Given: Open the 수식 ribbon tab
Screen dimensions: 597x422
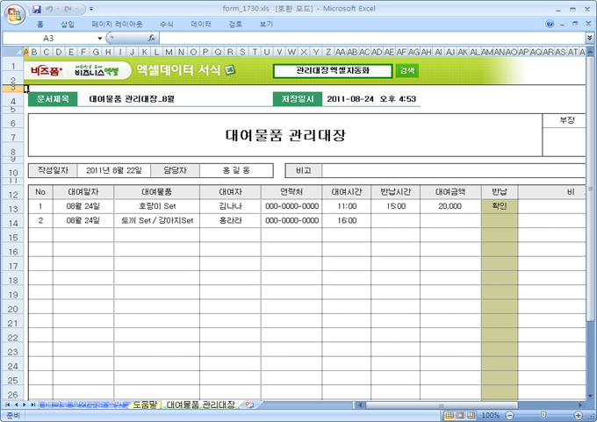Looking at the screenshot, I should click(166, 25).
